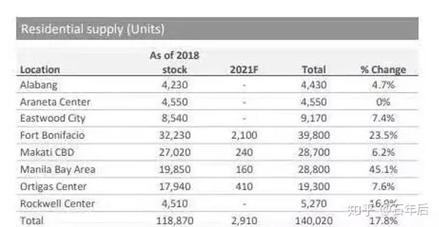Click Makati CBD's 2018 stock value 27,020
Viewport: 439px width, 227px height.
click(x=174, y=152)
